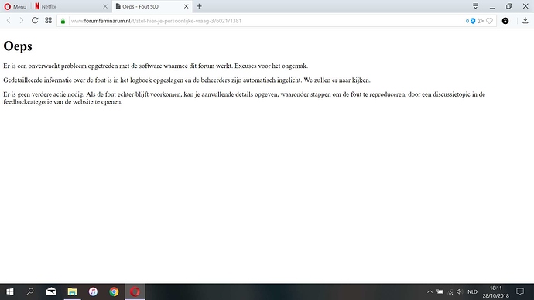Image resolution: width=534 pixels, height=300 pixels.
Task: Open the downloads panel
Action: [x=525, y=21]
